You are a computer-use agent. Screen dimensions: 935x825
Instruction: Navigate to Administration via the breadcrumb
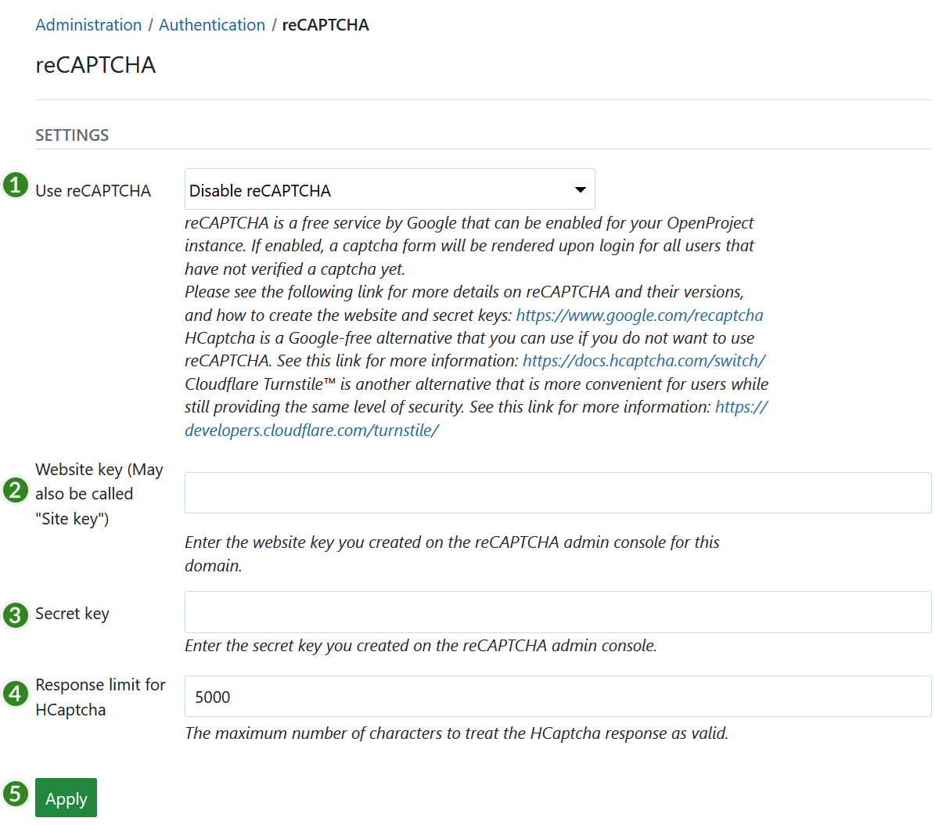[x=88, y=24]
